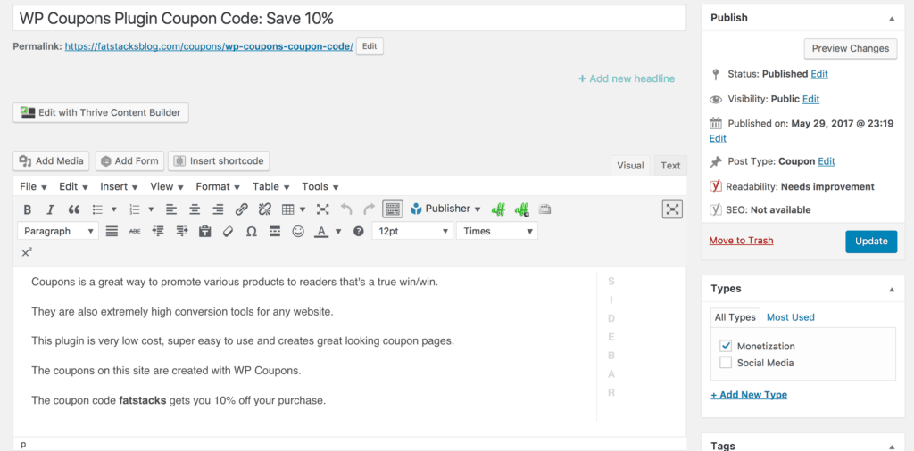
Task: Collapse the Publish panel
Action: 892,19
